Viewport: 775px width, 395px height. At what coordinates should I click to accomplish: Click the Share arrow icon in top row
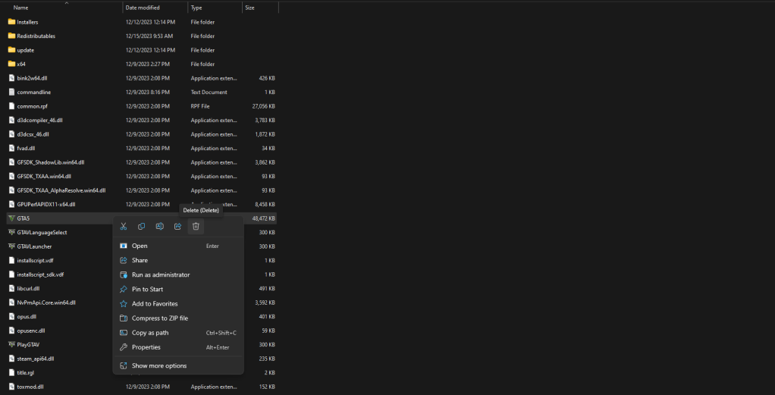click(177, 226)
